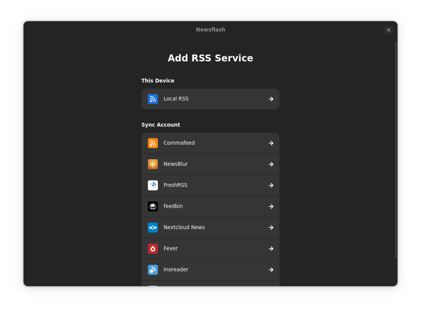Expand the NewsBlur login arrow
421x312 pixels.
(x=271, y=164)
